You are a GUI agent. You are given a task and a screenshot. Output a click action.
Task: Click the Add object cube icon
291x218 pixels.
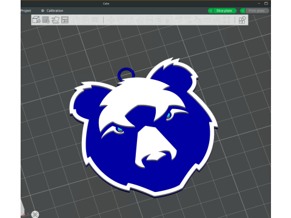coord(36,20)
